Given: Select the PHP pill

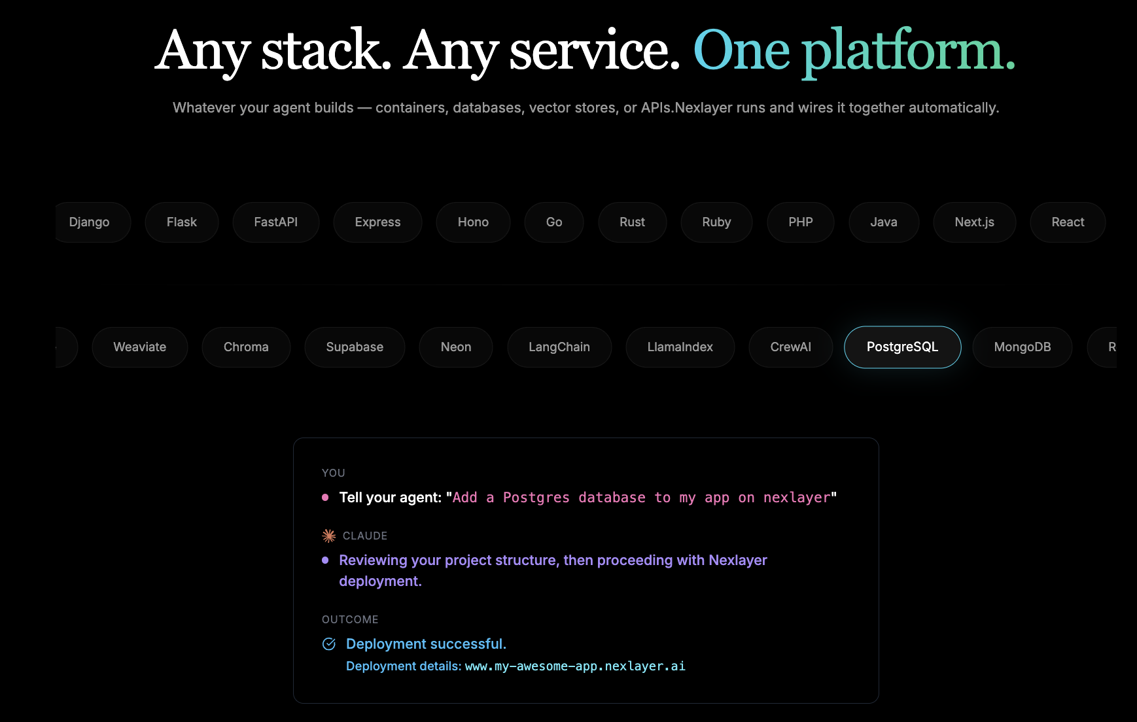Looking at the screenshot, I should [x=801, y=222].
